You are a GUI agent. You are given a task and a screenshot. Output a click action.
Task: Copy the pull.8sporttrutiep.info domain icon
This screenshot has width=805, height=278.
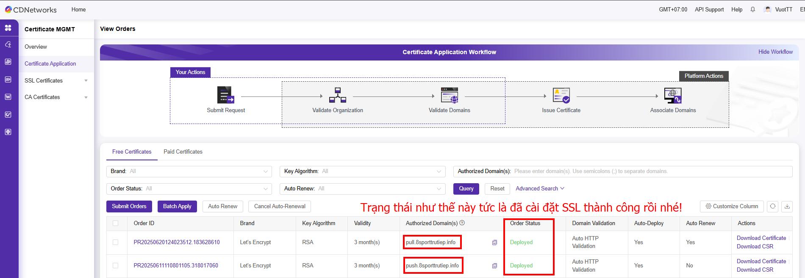494,242
